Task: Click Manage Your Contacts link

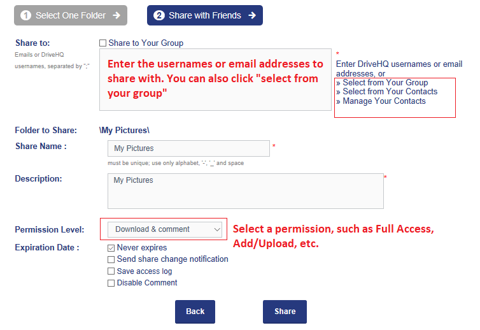Action: 384,101
